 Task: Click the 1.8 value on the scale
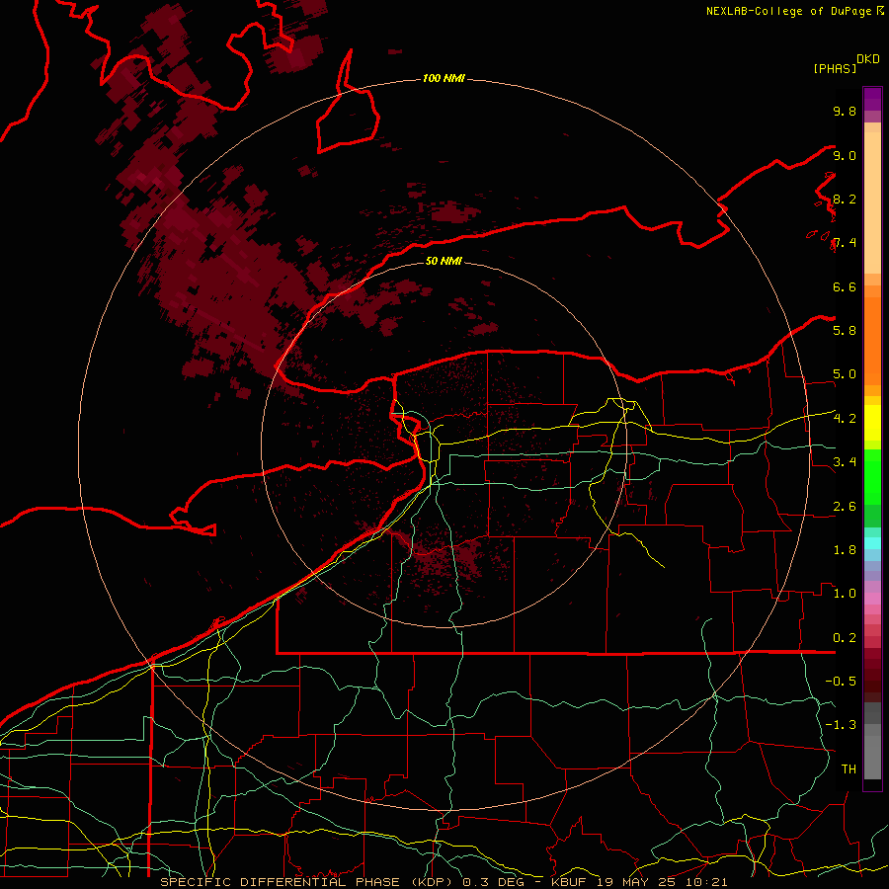click(845, 550)
